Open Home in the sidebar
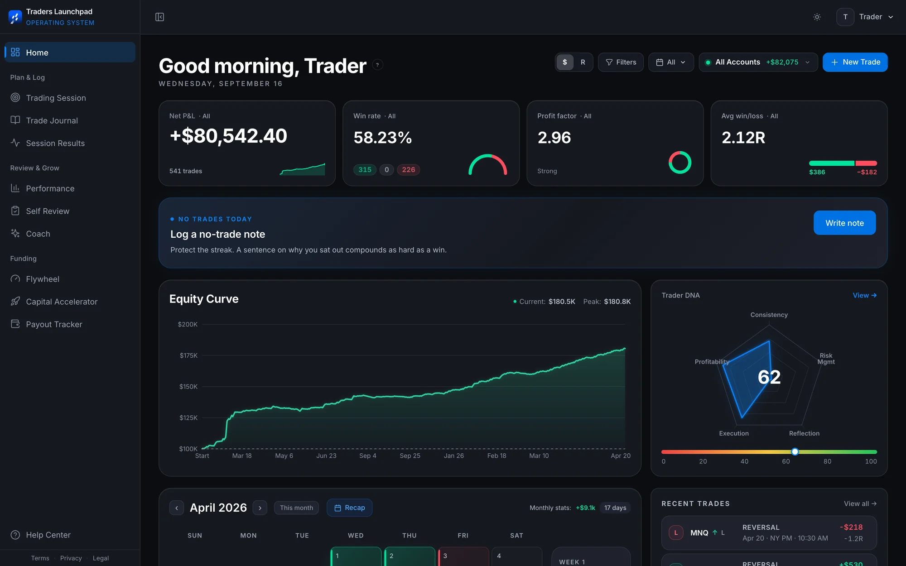The height and width of the screenshot is (566, 906). coord(70,53)
